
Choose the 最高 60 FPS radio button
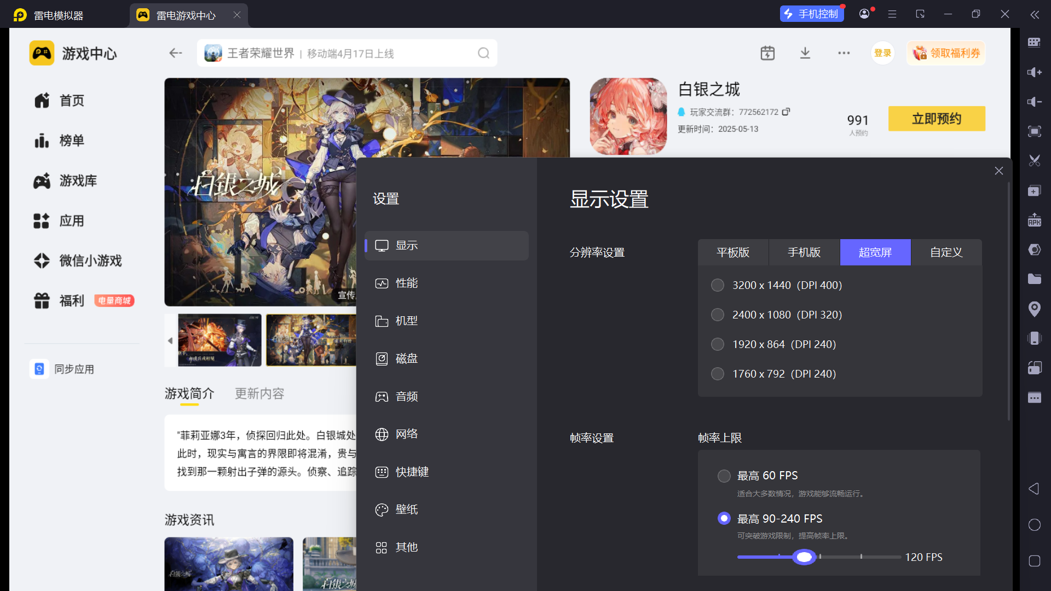(724, 476)
